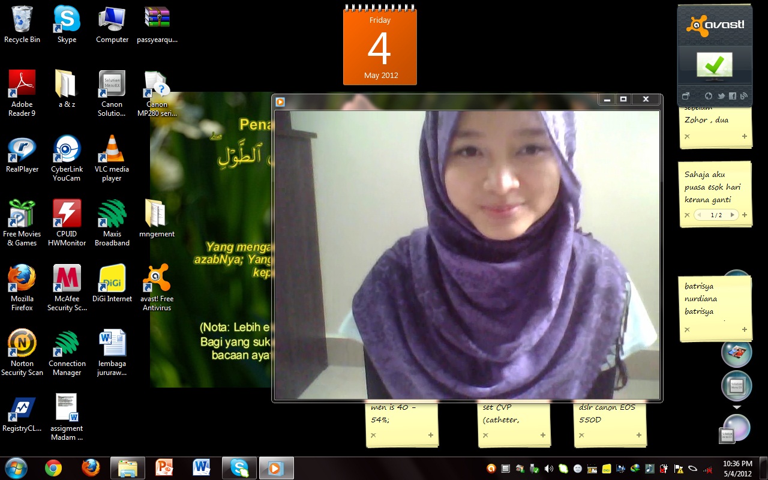
Task: Delete the 'sebelum Zohor' sticky note
Action: [x=687, y=136]
